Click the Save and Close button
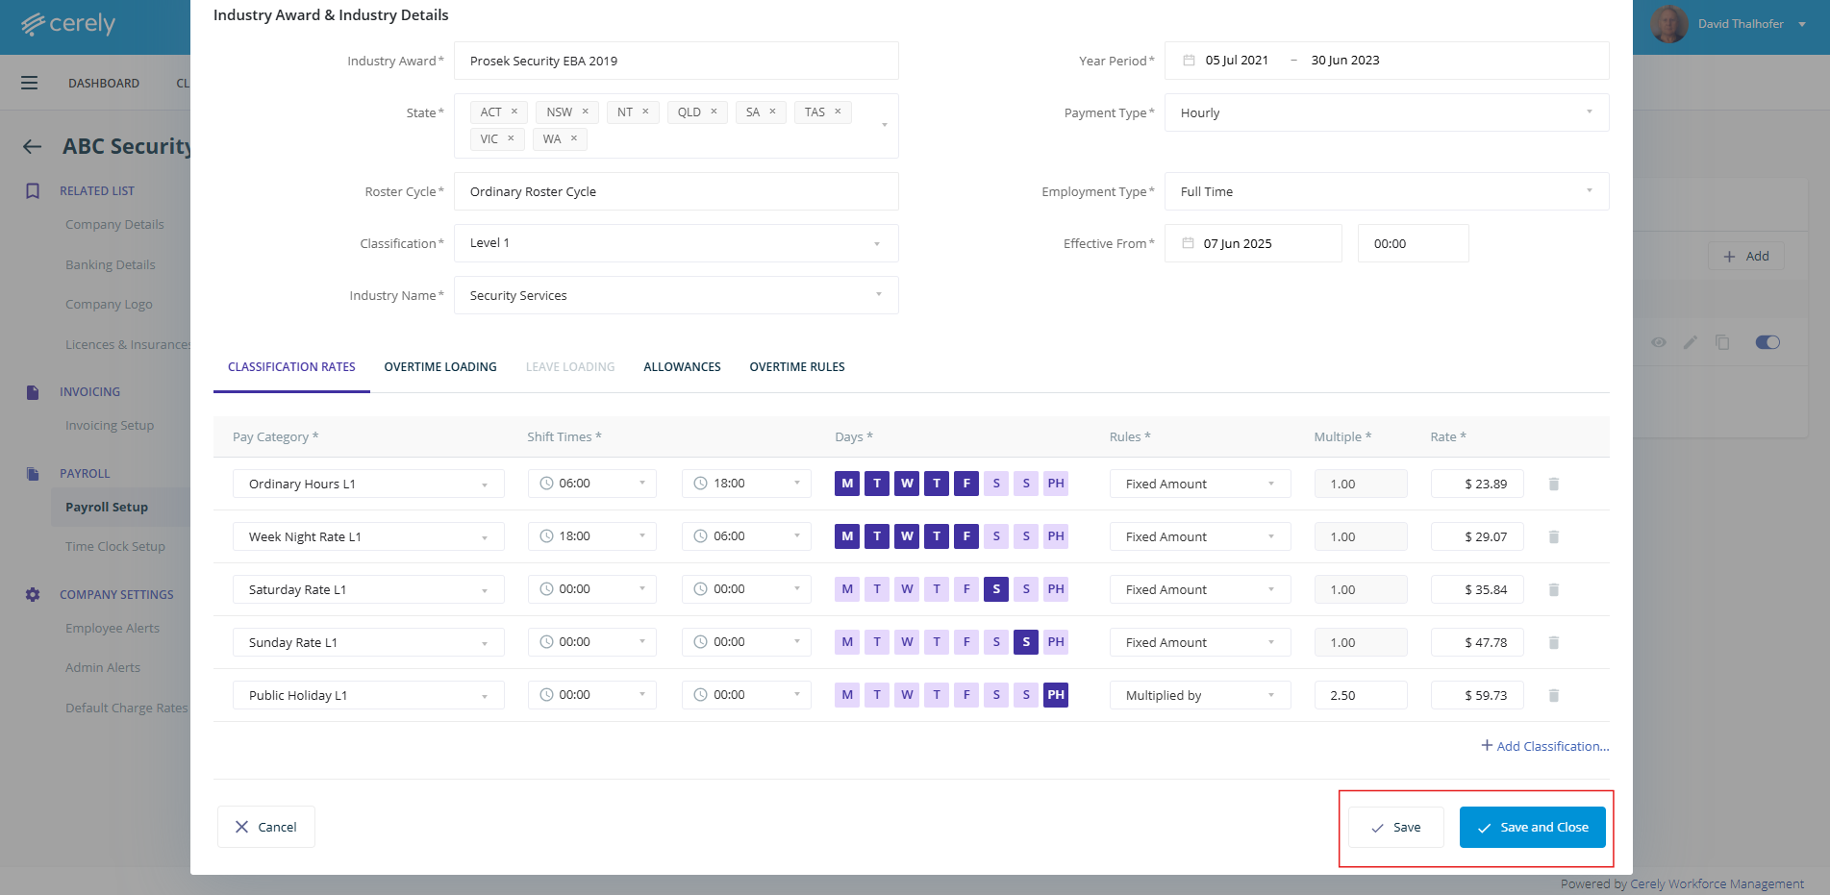1830x895 pixels. pos(1532,827)
